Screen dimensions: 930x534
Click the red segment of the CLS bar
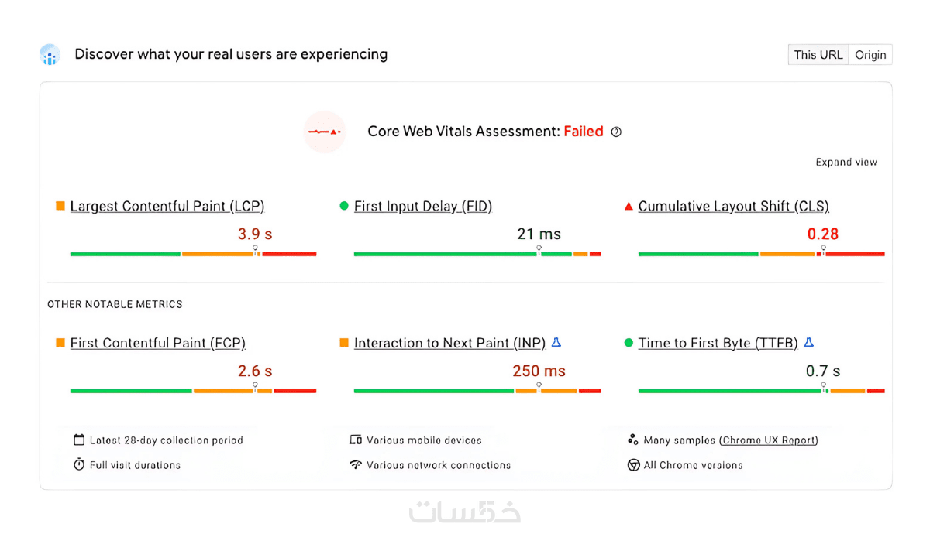(856, 254)
